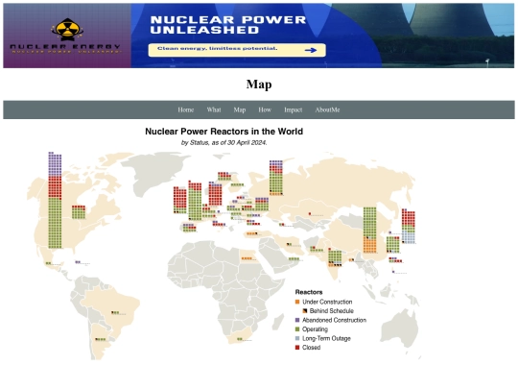518x389 pixels.
Task: Click the India reactor squares
Action: (x=335, y=258)
